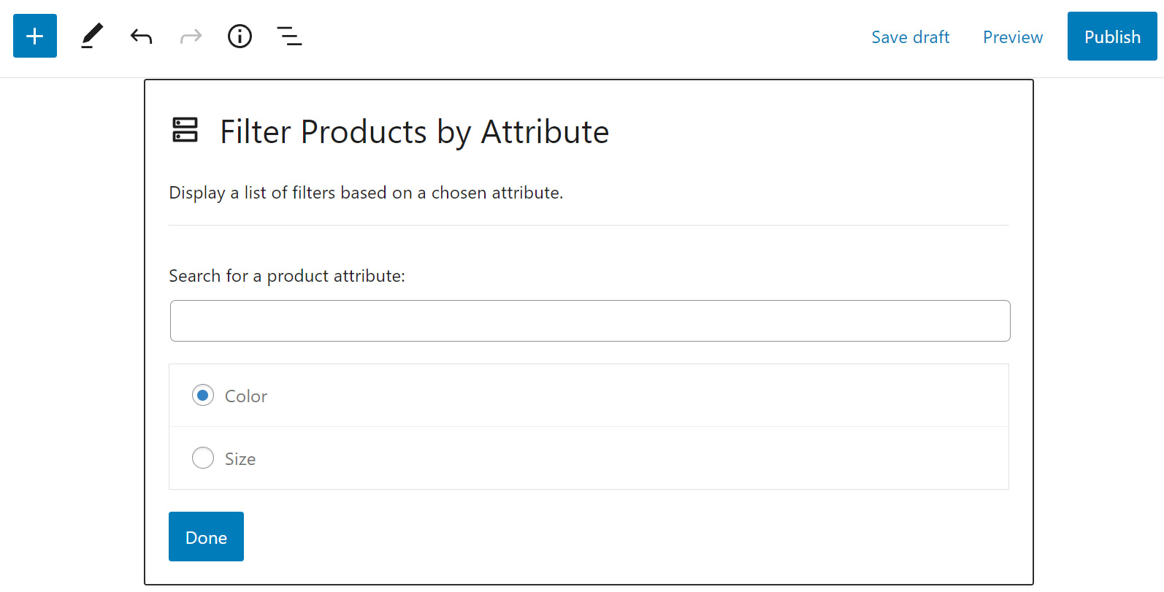This screenshot has height=592, width=1164.
Task: Click the 'Search for a product attribute' label
Action: point(287,276)
